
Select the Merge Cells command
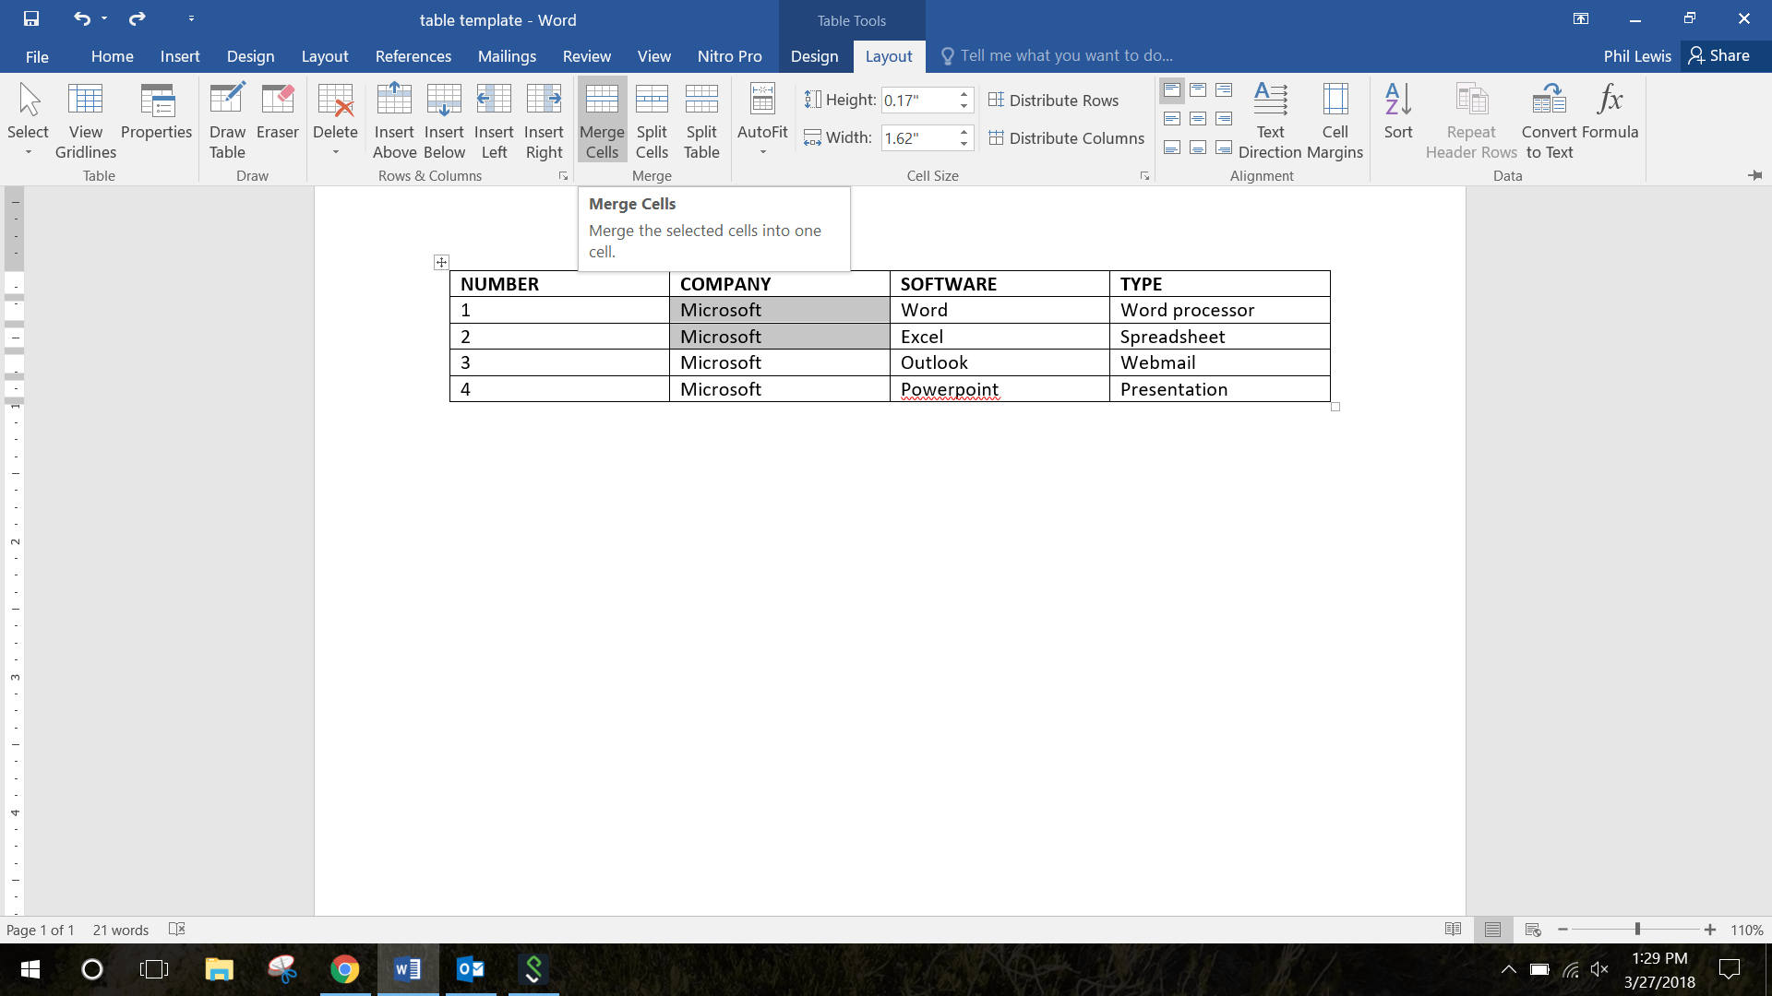point(602,120)
